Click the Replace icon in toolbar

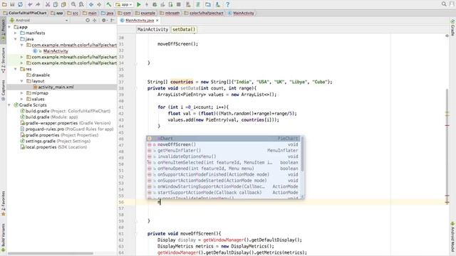point(81,4)
